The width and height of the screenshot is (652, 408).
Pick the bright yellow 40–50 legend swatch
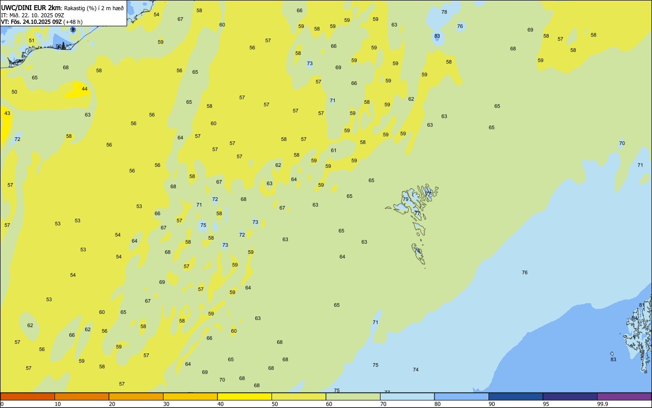click(x=244, y=396)
